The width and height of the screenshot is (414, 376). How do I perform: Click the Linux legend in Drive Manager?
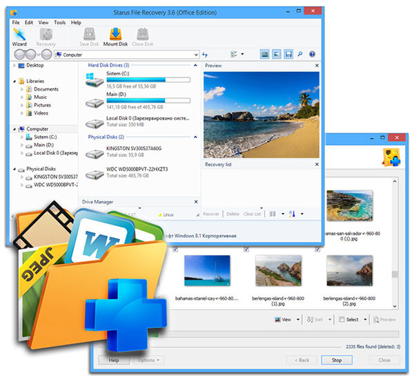166,214
